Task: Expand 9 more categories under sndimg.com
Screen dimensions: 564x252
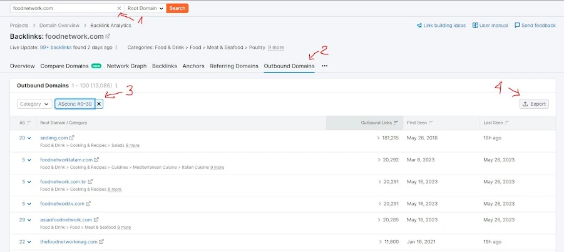Action: 133,146
